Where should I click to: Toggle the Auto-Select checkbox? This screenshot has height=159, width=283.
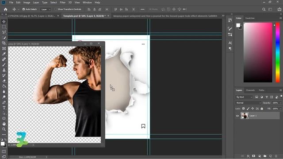[23, 9]
